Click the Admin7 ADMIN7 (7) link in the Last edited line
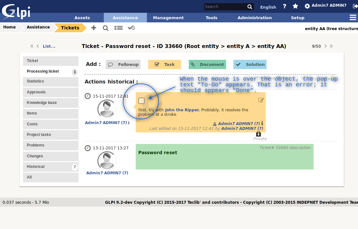 (242, 129)
